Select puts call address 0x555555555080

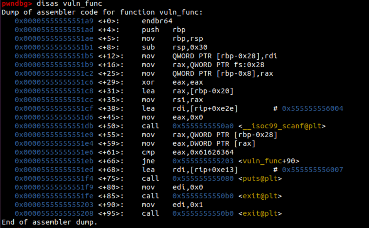click(203, 179)
